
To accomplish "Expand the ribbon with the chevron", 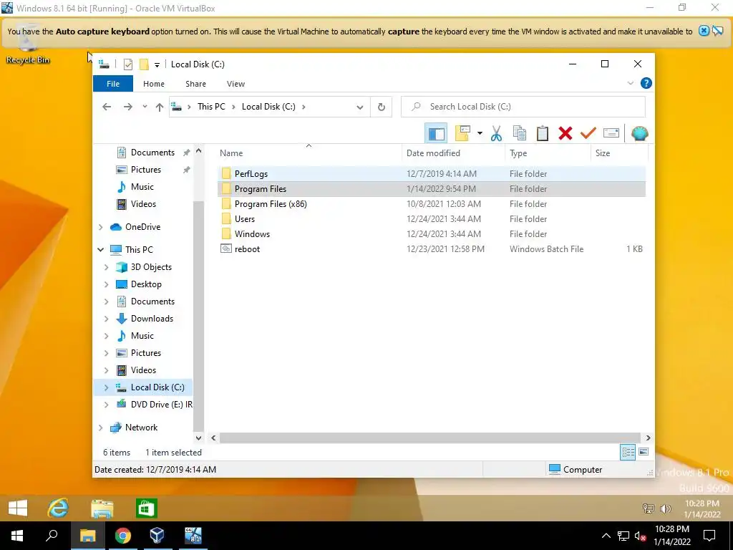I will coord(630,83).
